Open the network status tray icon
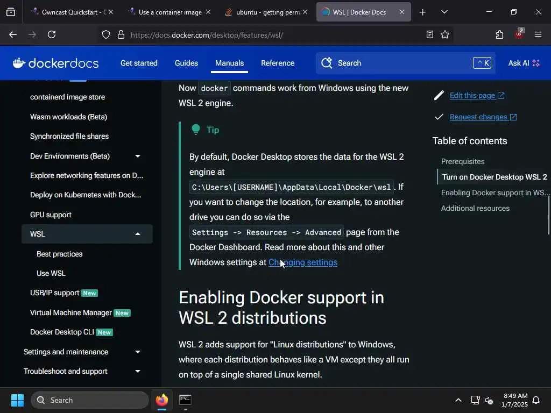This screenshot has height=413, width=551. pos(475,400)
